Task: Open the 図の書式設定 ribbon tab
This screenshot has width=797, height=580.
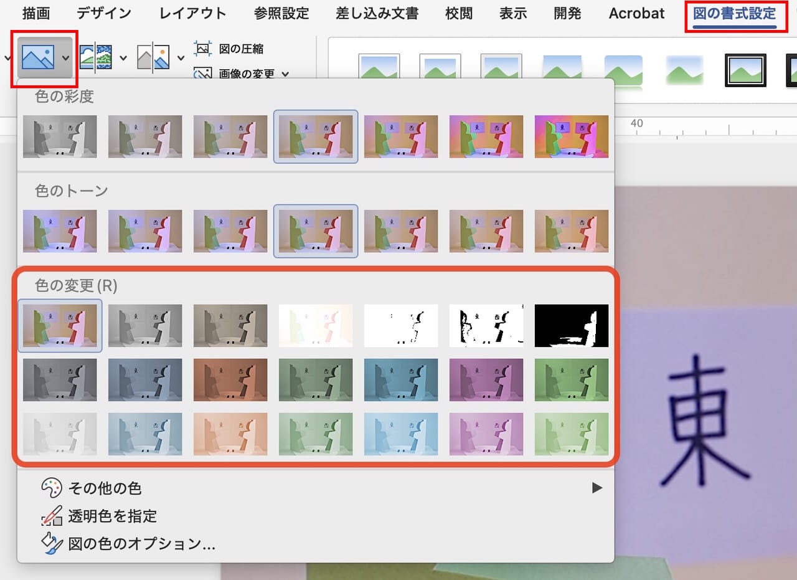Action: click(x=736, y=13)
